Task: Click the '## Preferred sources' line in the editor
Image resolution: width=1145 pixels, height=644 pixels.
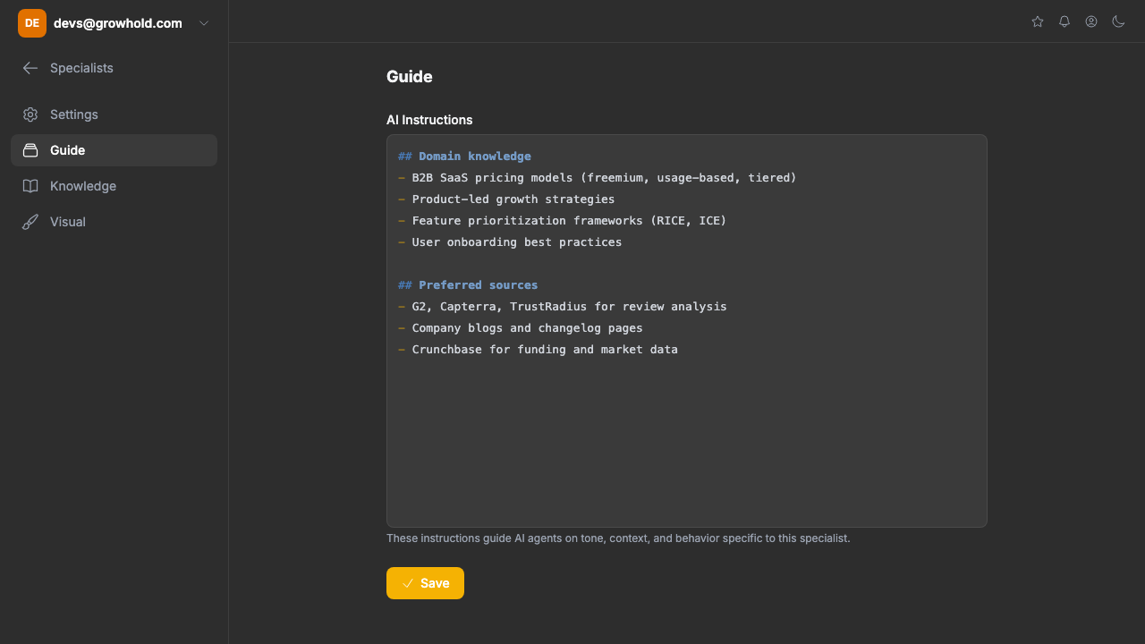Action: click(467, 284)
